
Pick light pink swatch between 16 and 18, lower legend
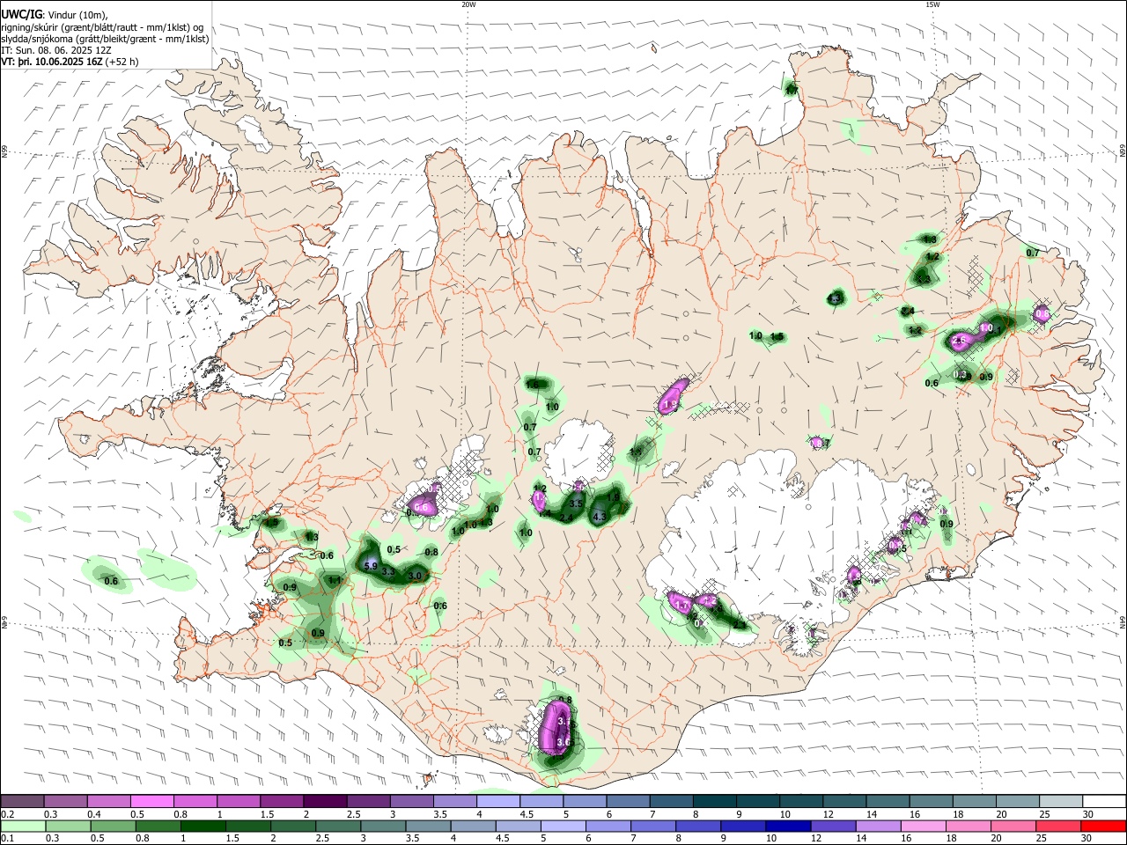pyautogui.click(x=924, y=826)
